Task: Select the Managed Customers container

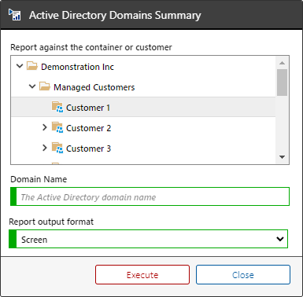Action: [x=94, y=87]
